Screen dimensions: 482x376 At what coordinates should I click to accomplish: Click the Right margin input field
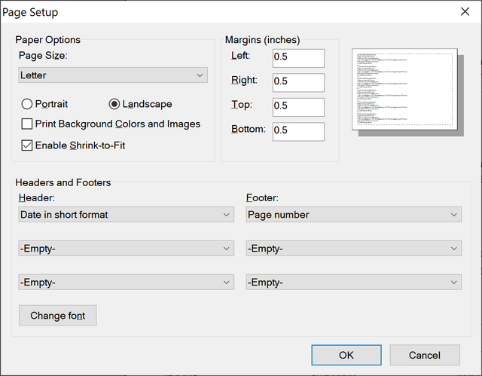tap(297, 82)
